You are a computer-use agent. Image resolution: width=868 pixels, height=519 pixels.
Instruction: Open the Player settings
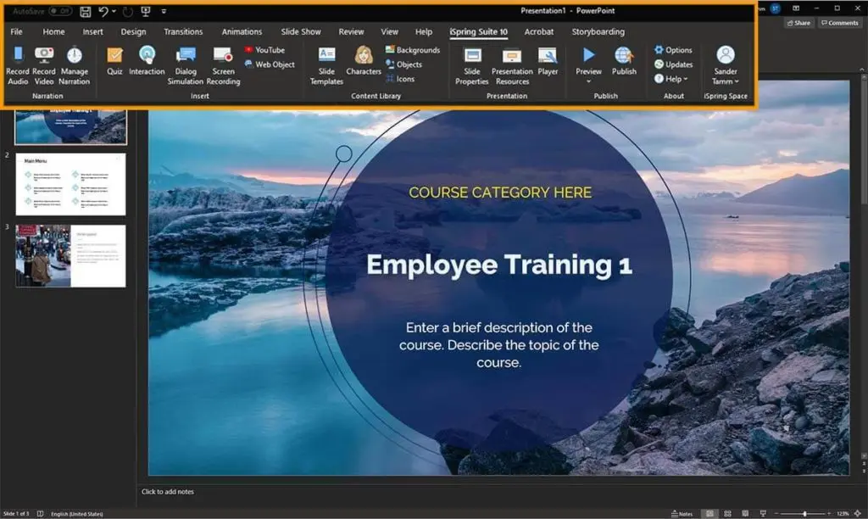[548, 61]
